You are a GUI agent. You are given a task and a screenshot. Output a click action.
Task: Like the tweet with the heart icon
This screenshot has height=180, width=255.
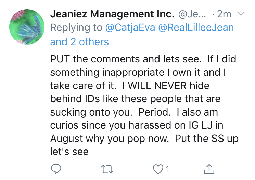point(158,169)
